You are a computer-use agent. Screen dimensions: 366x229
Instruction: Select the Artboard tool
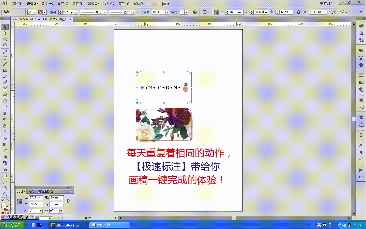[x=5, y=176]
